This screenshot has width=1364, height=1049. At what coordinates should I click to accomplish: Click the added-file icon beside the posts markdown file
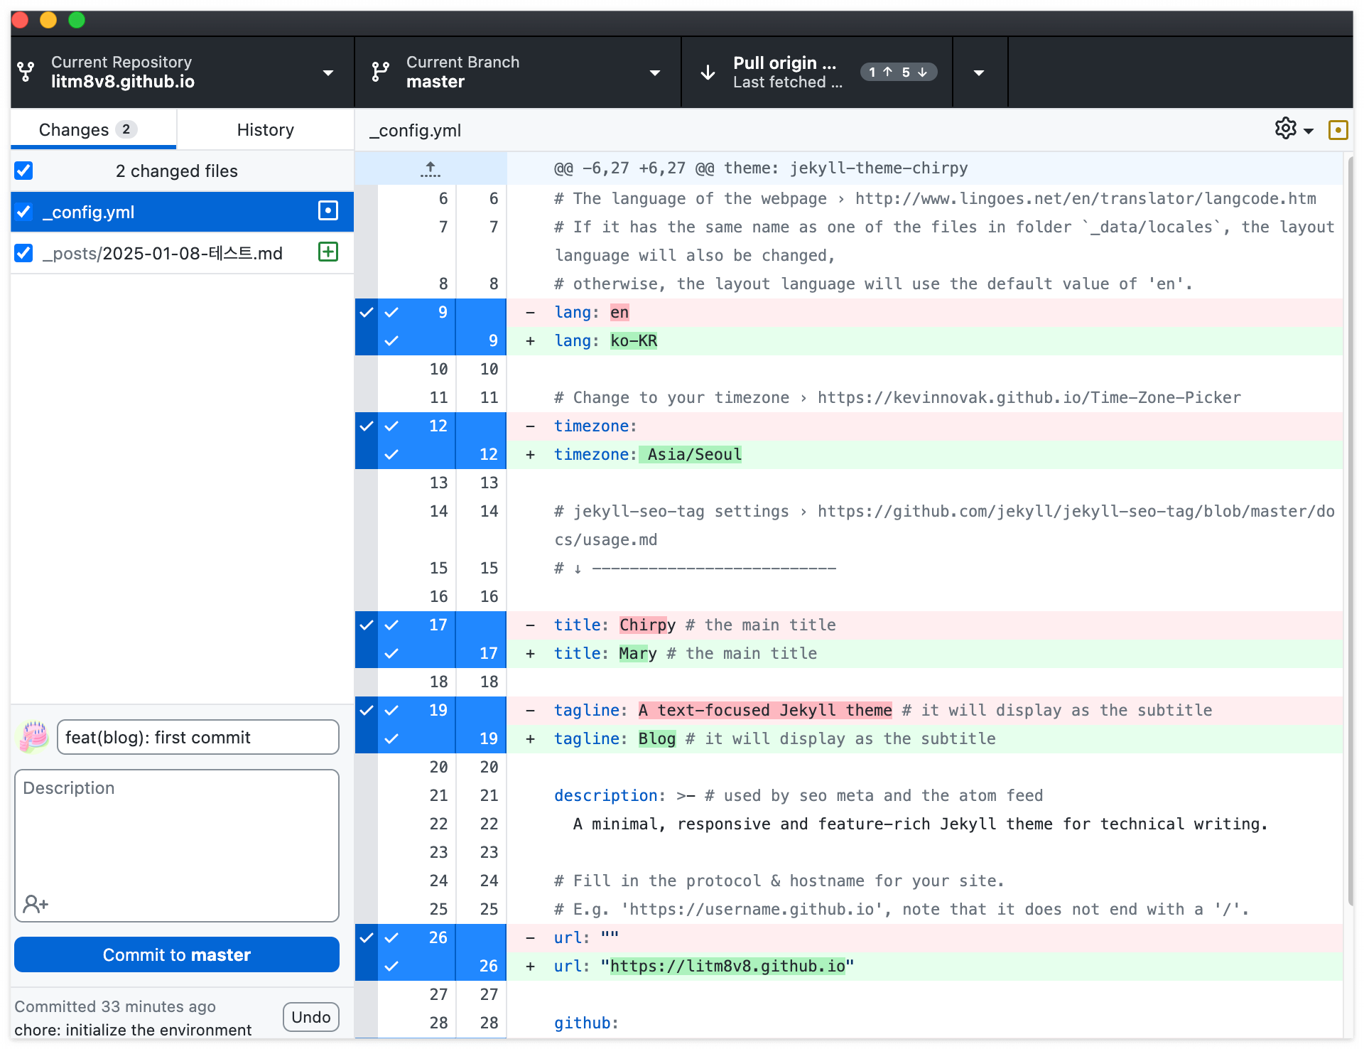pyautogui.click(x=328, y=252)
